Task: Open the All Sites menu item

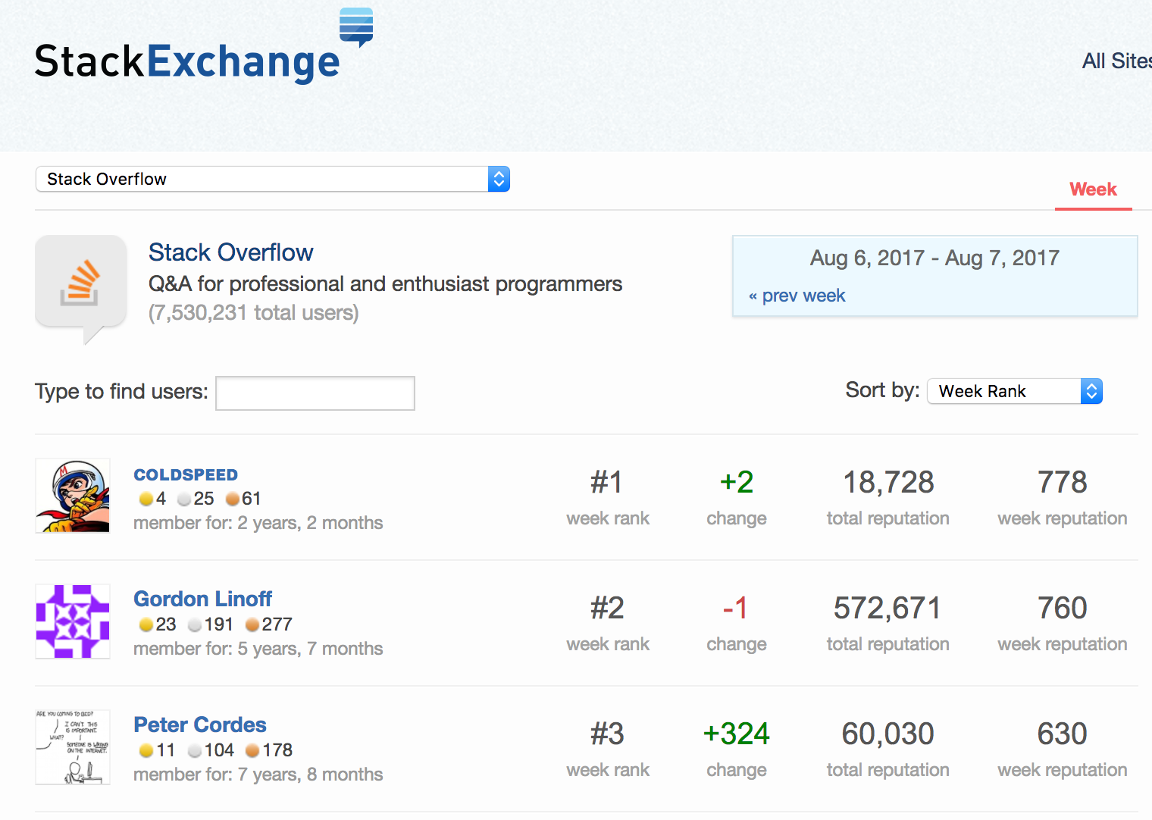Action: pos(1116,61)
